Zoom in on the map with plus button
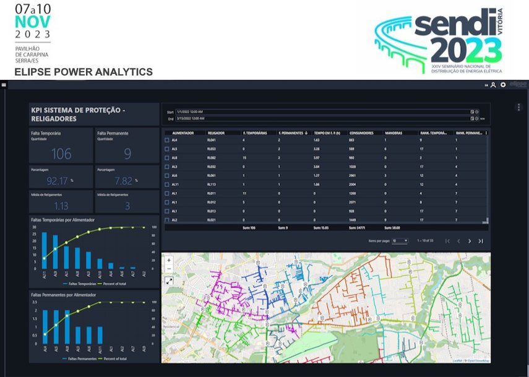Screen dimensions: 529x377 coord(168,261)
